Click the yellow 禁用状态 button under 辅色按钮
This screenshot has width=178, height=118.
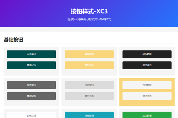tap(89, 65)
